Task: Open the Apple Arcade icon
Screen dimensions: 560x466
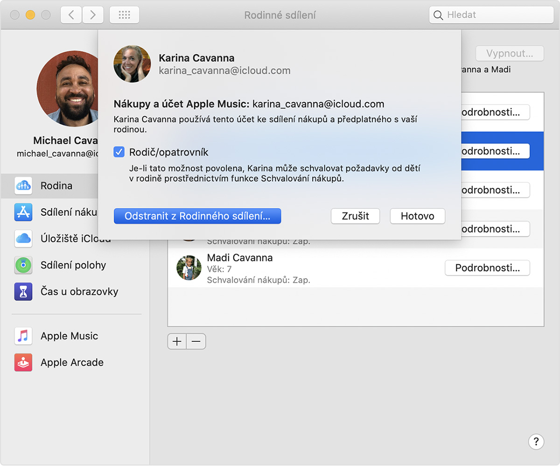Action: click(23, 363)
